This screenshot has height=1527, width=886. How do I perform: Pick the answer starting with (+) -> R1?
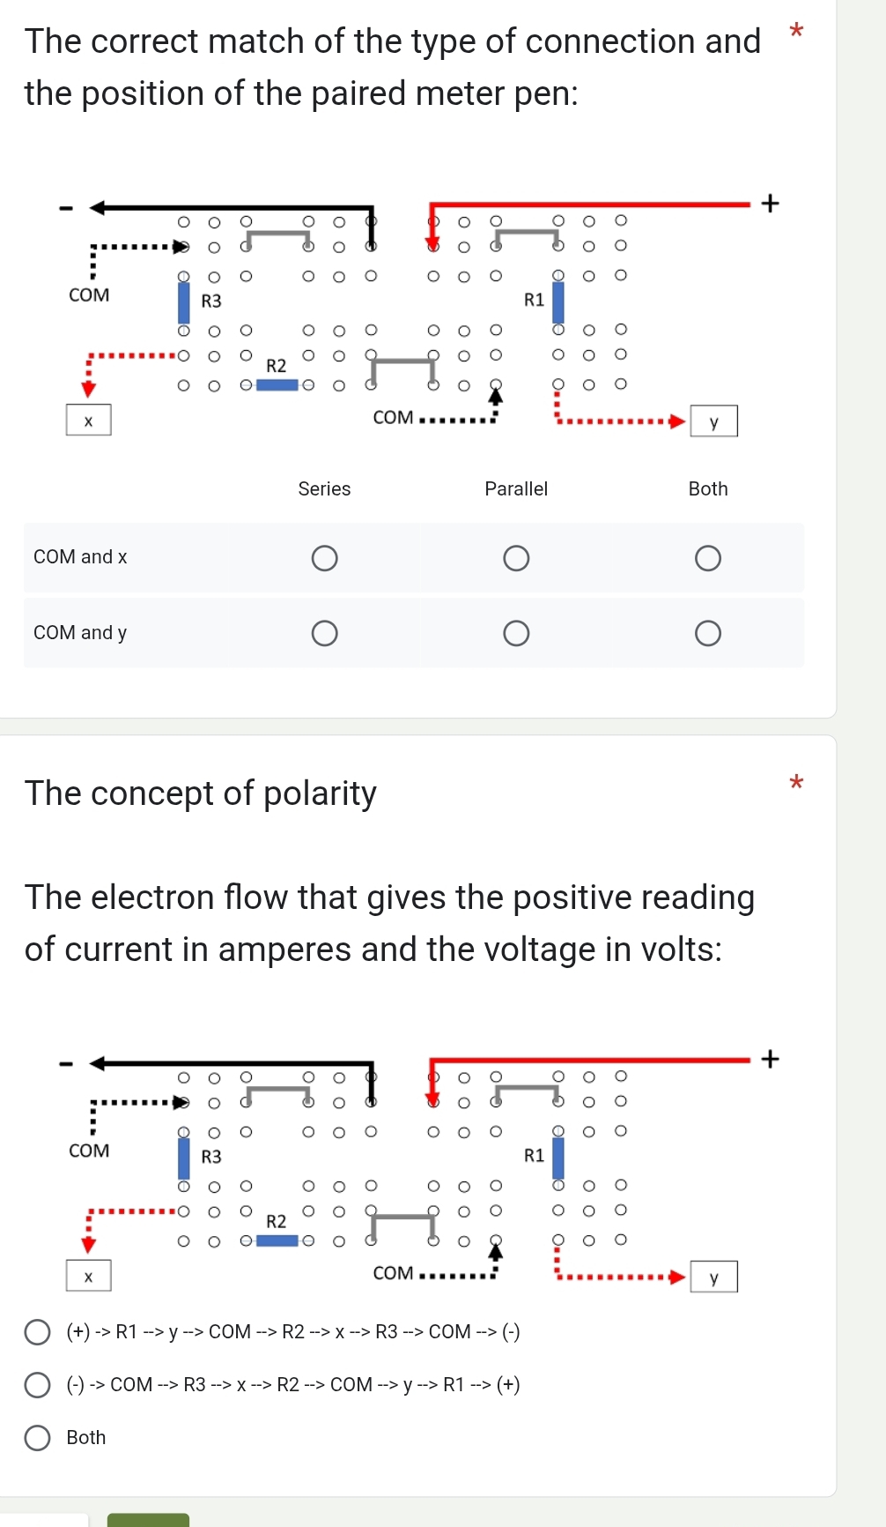(x=37, y=1332)
